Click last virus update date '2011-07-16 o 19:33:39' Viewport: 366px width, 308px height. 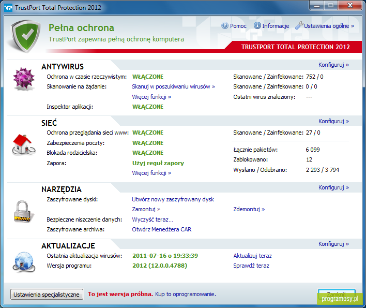tap(165, 256)
